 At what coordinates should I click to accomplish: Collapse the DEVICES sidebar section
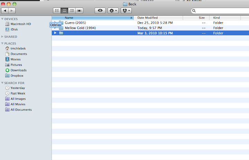coord(2,19)
